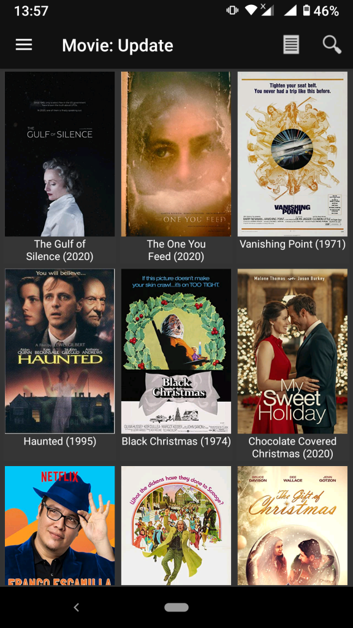This screenshot has height=628, width=353.
Task: Switch to list view layout icon
Action: click(291, 44)
